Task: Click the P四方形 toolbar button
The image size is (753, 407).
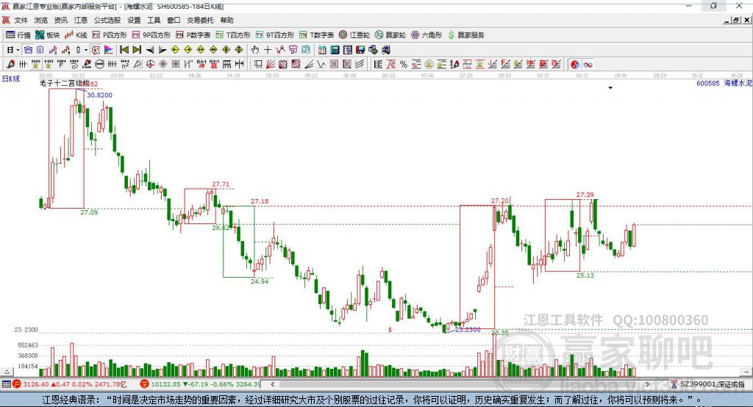Action: coord(110,35)
